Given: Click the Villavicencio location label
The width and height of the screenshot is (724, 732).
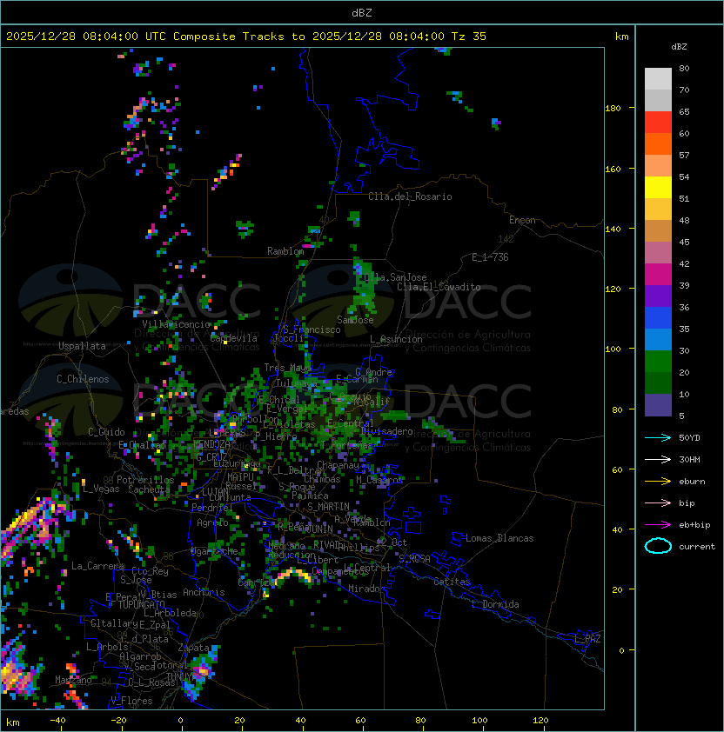Looking at the screenshot, I should pos(176,324).
